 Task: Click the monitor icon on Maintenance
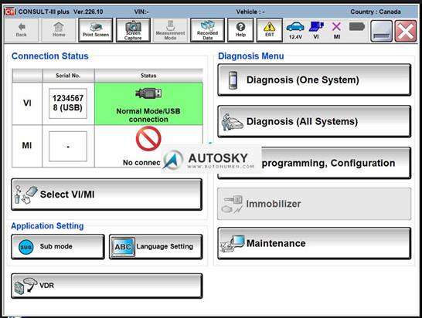tap(233, 243)
